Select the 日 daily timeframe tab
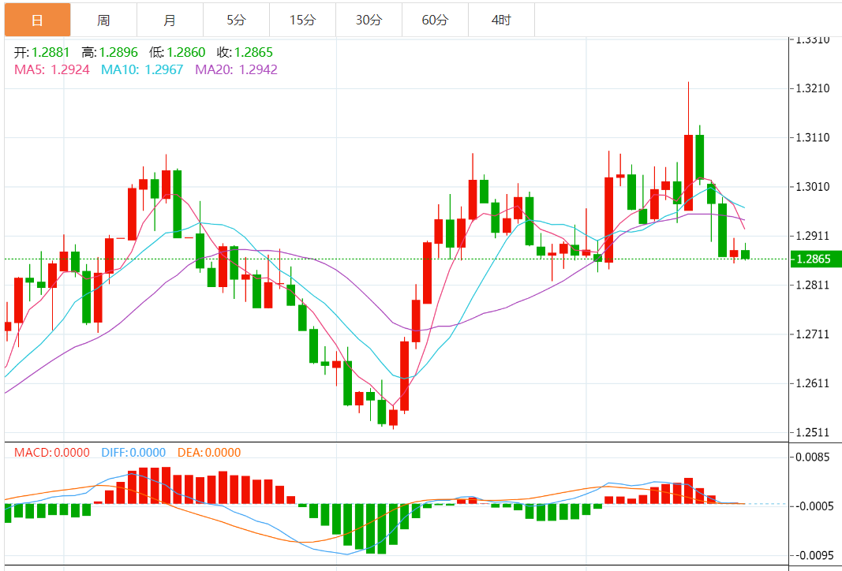842x571 pixels. 37,21
